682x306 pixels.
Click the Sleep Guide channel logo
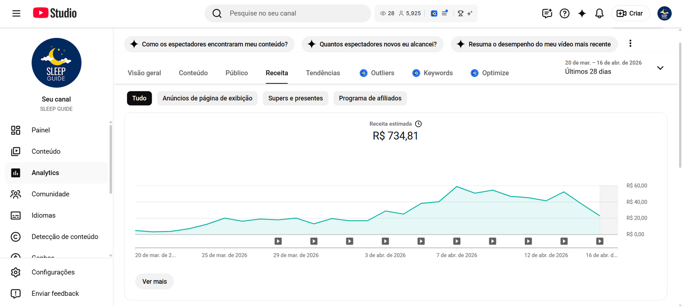pyautogui.click(x=56, y=63)
